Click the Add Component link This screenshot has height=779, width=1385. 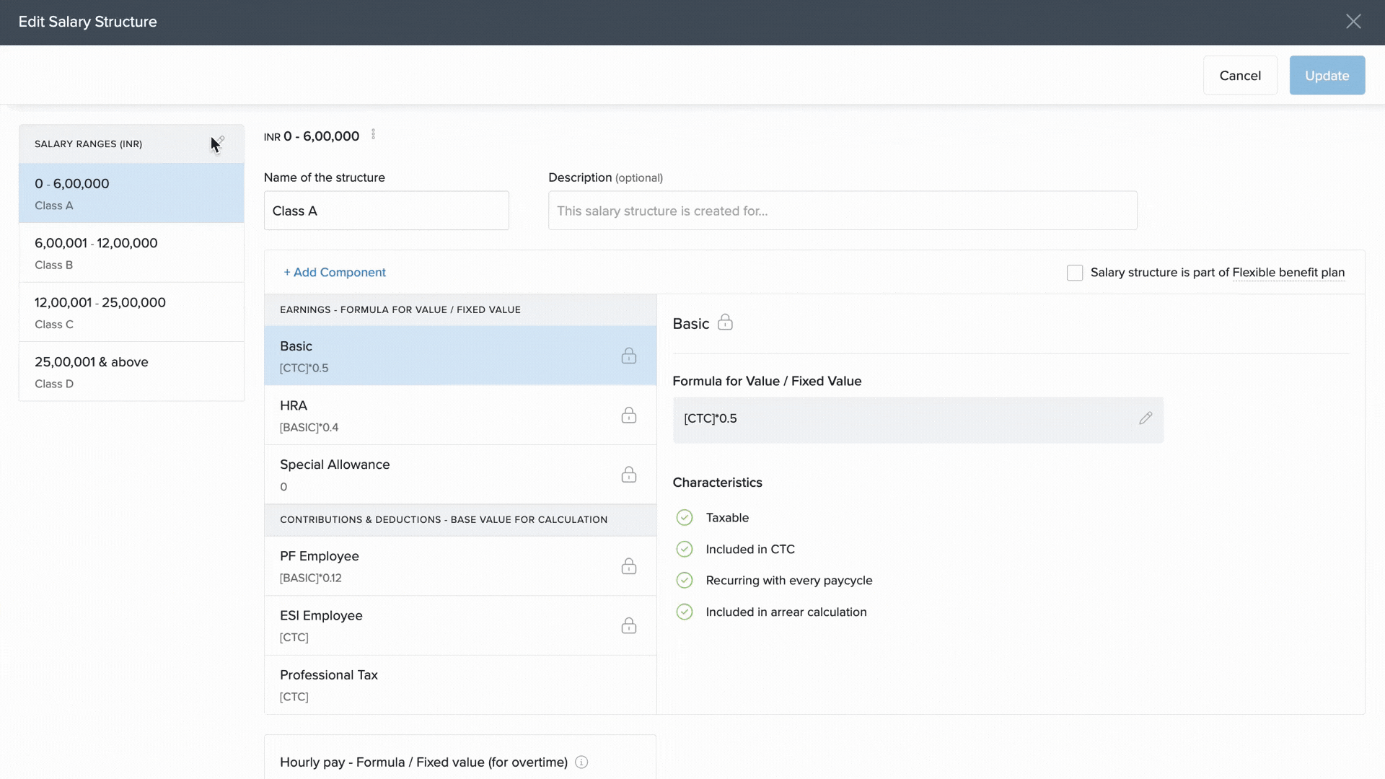(335, 273)
